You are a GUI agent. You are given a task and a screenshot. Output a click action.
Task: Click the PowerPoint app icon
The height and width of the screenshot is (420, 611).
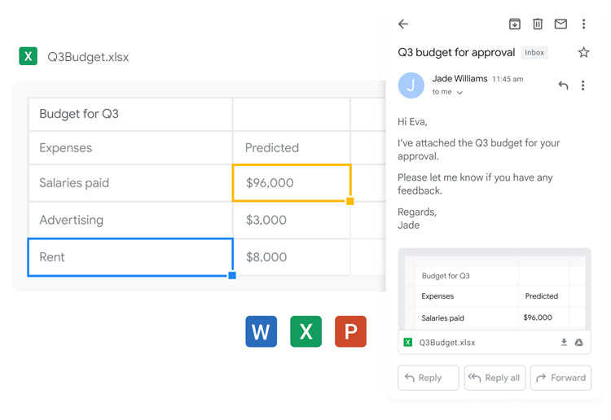[x=350, y=331]
